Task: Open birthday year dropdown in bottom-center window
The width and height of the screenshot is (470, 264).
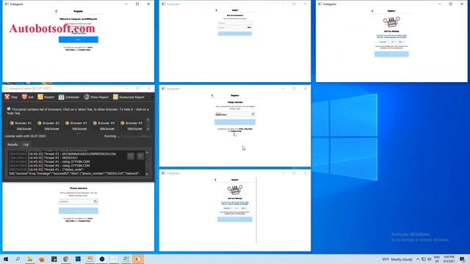Action: click(244, 208)
